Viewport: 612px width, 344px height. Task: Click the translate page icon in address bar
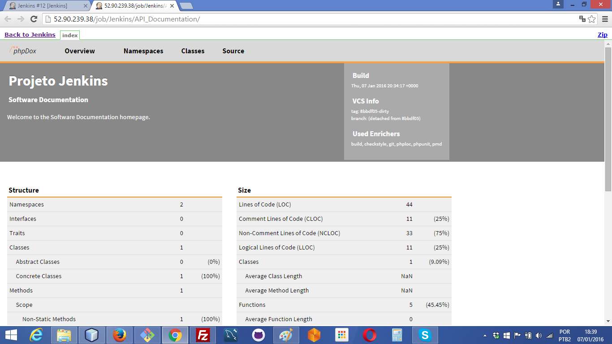tap(582, 19)
